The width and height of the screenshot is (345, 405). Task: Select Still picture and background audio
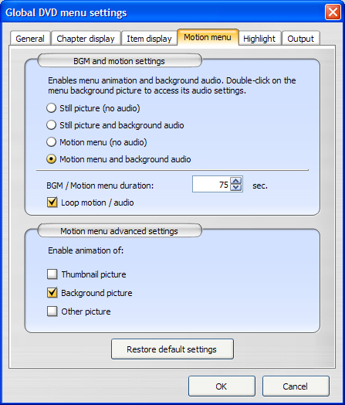(51, 125)
